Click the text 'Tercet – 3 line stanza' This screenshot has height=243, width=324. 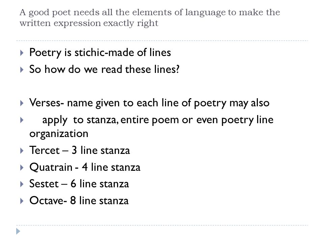80,150
